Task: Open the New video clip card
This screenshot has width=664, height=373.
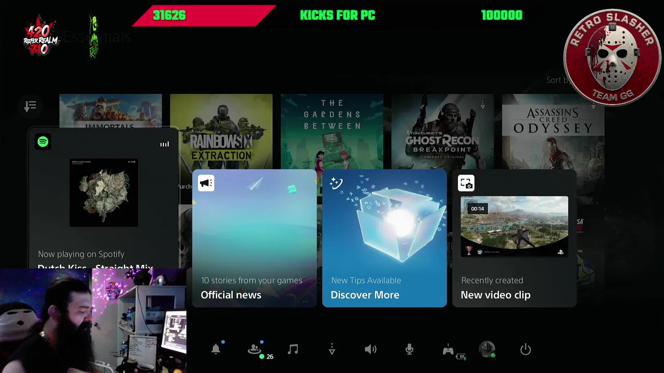Action: 515,238
